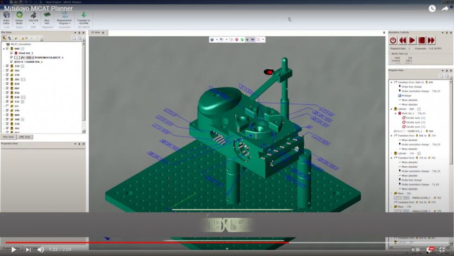Select Circular scan (2) in Program View
The image size is (454, 256).
pos(414,122)
